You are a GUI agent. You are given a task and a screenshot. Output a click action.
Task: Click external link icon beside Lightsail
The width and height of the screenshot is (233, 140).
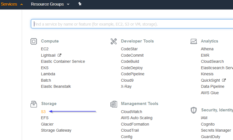click(x=59, y=55)
